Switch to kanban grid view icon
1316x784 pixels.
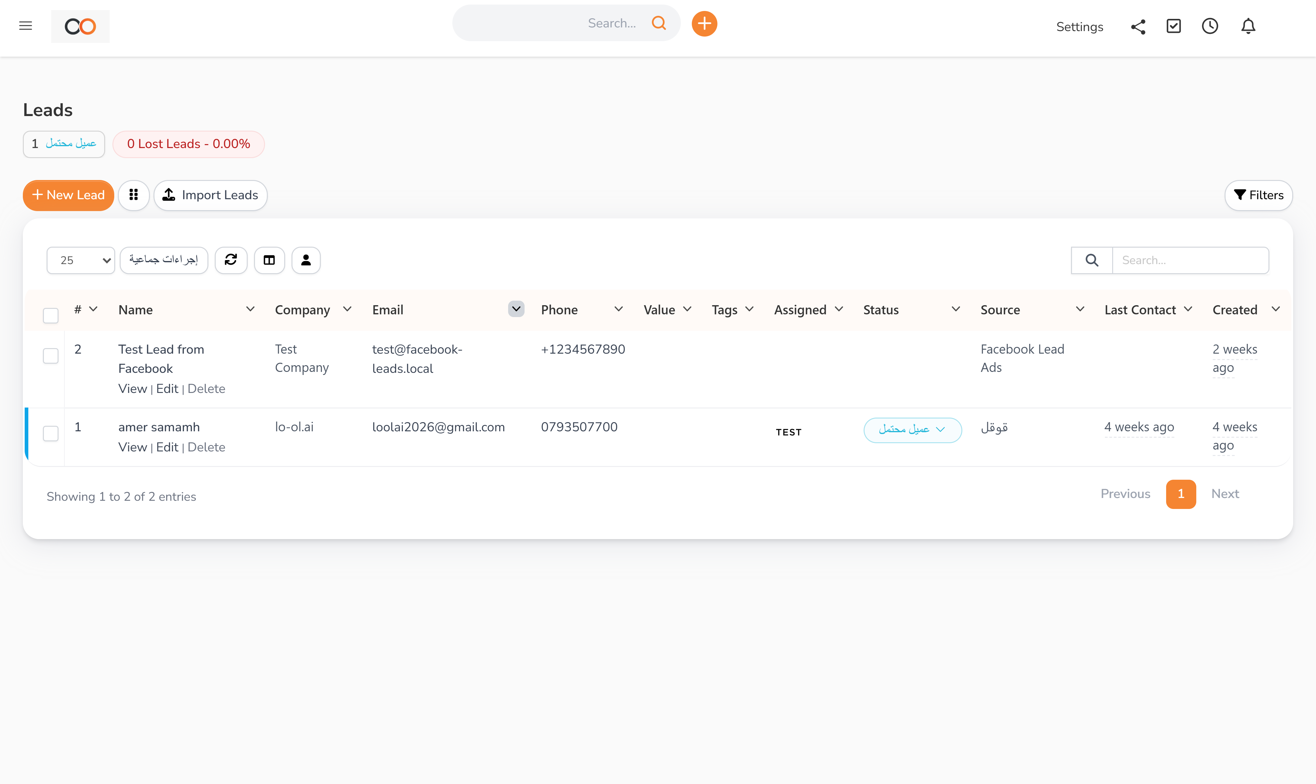[x=134, y=195]
